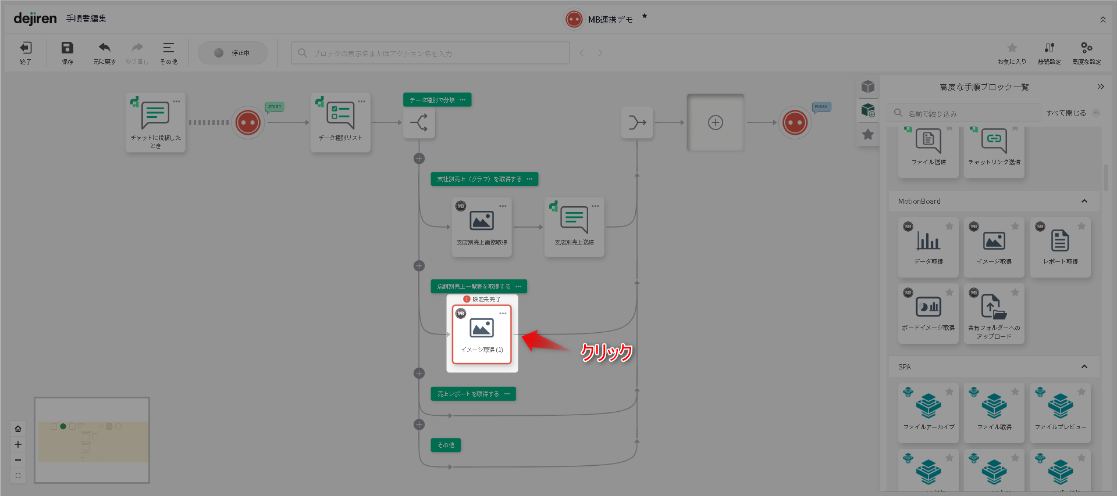Screen dimensions: 1117x496
Task: Click the データ種別で分岐 label
Action: (x=432, y=100)
